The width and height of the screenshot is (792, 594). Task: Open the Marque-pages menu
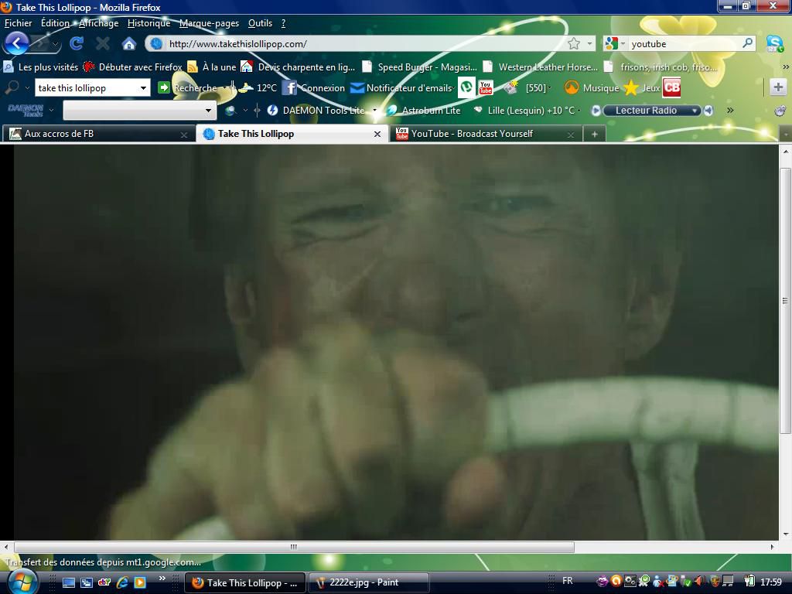point(209,23)
